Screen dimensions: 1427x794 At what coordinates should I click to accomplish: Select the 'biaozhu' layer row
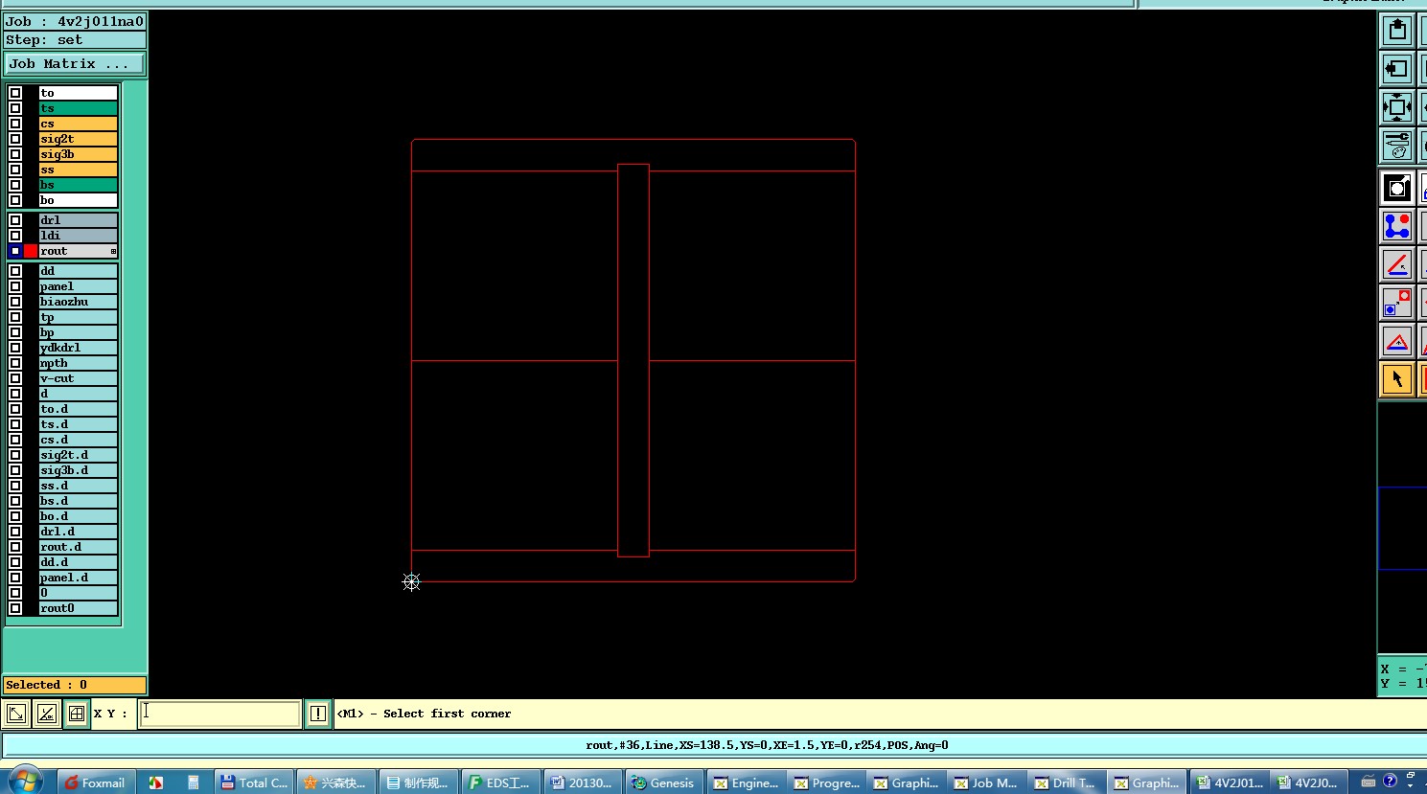tap(78, 302)
